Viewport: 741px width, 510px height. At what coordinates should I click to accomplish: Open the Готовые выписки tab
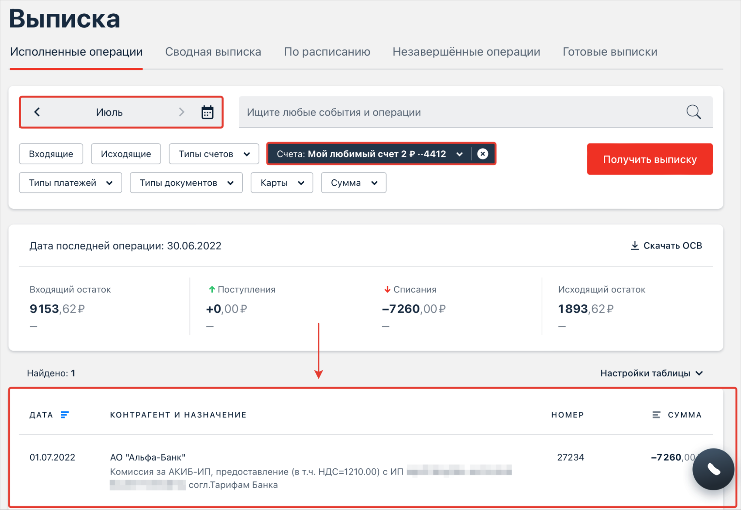(x=610, y=52)
